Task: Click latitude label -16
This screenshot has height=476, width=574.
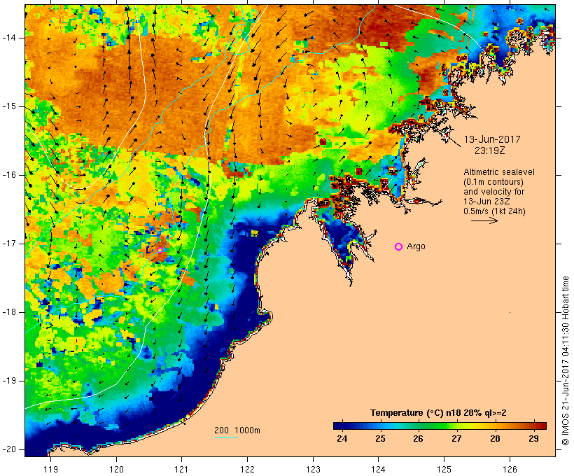Action: (x=9, y=175)
